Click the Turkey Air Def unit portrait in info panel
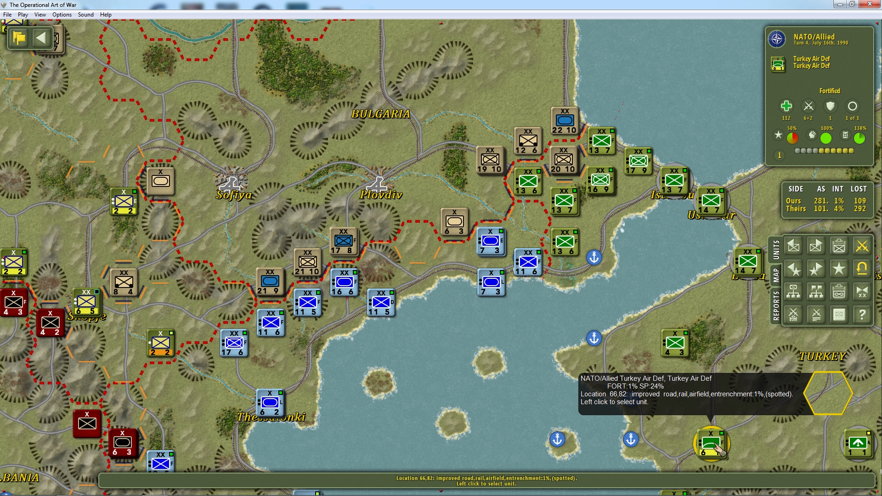882x496 pixels. click(778, 63)
